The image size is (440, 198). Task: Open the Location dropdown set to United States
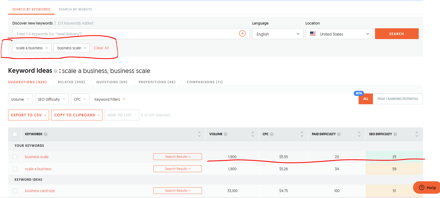339,34
